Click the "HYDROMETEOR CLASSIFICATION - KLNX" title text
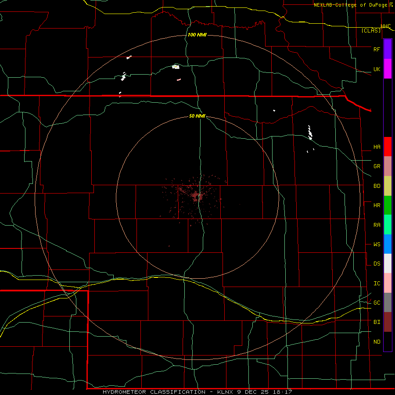This screenshot has width=395, height=395. tap(169, 392)
